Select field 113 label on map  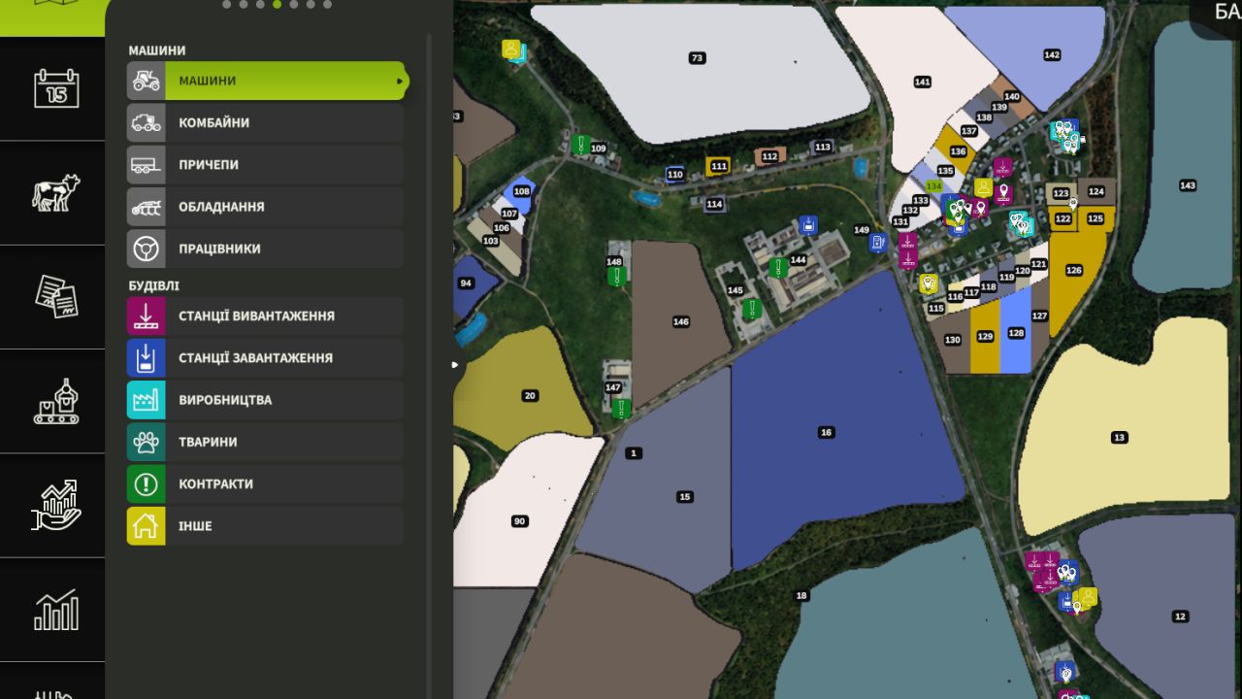823,148
